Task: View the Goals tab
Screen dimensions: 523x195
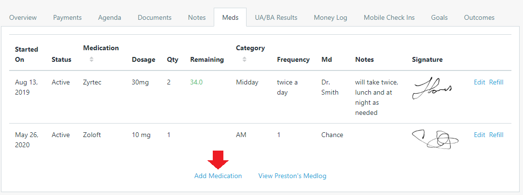Action: [440, 17]
